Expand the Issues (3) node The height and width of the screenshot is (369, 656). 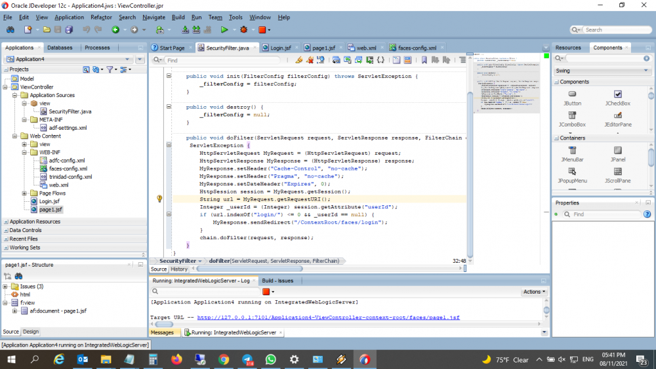point(5,286)
